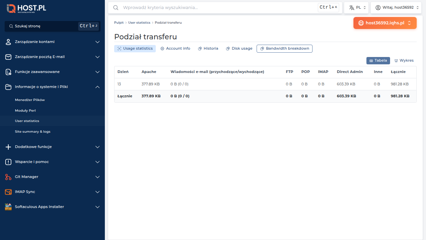The height and width of the screenshot is (240, 426).
Task: Click the Wsparcie i pomoc exclamation icon
Action: click(8, 162)
